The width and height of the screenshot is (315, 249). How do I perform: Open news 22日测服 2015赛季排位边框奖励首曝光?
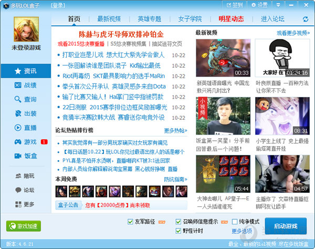click(114, 107)
